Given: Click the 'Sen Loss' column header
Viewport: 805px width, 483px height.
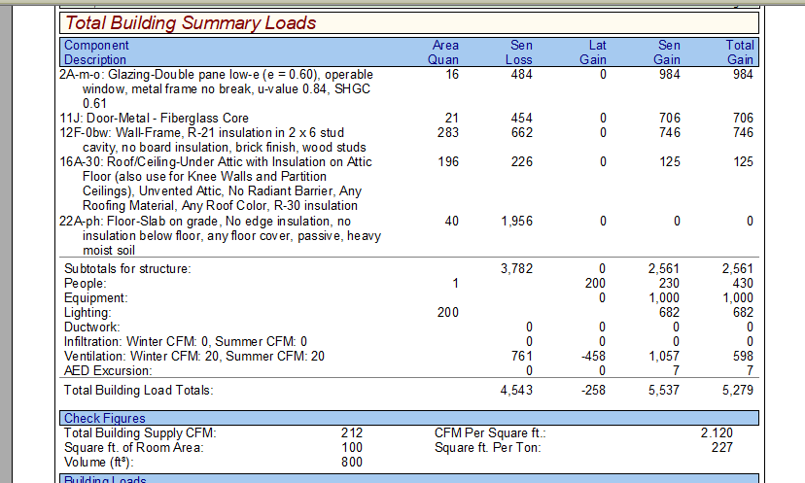Looking at the screenshot, I should [518, 52].
